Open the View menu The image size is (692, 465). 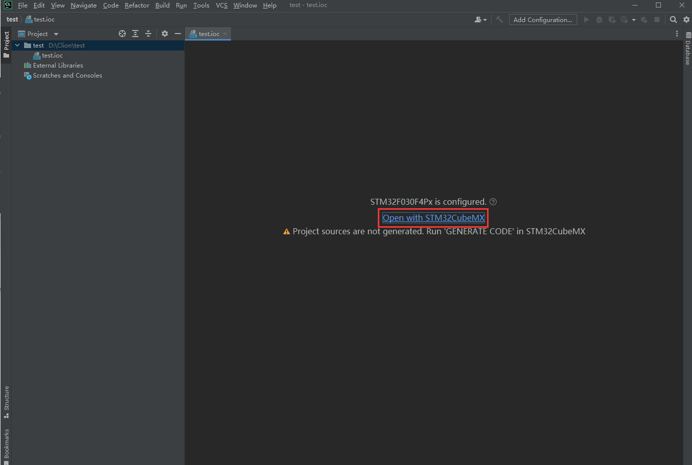[x=58, y=5]
